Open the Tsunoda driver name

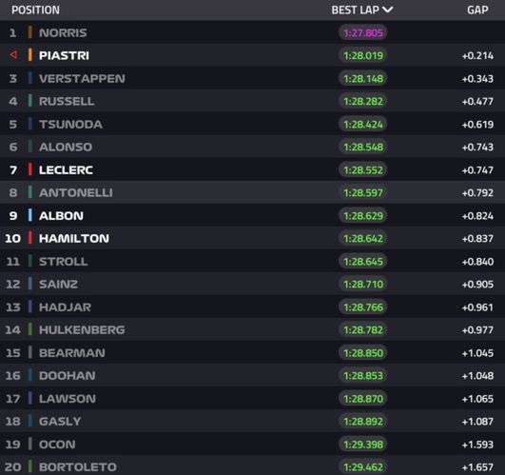coord(71,124)
